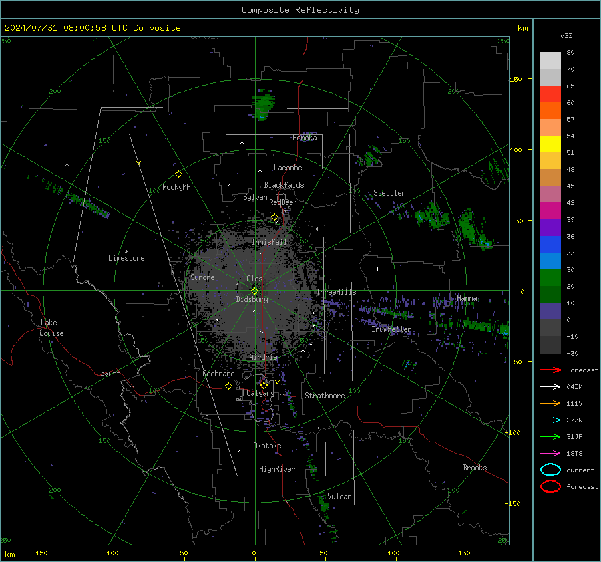Image resolution: width=601 pixels, height=562 pixels.
Task: Click the Composite_Reflectivity title text
Action: (x=300, y=10)
